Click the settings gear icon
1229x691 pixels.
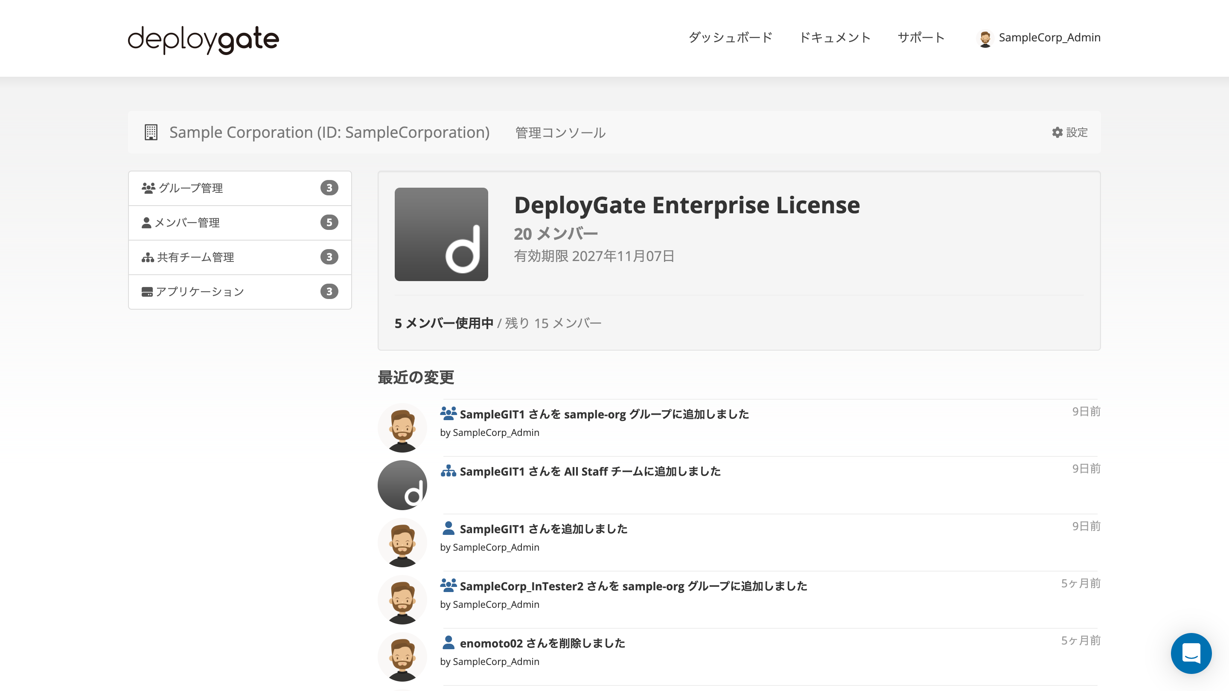coord(1057,132)
